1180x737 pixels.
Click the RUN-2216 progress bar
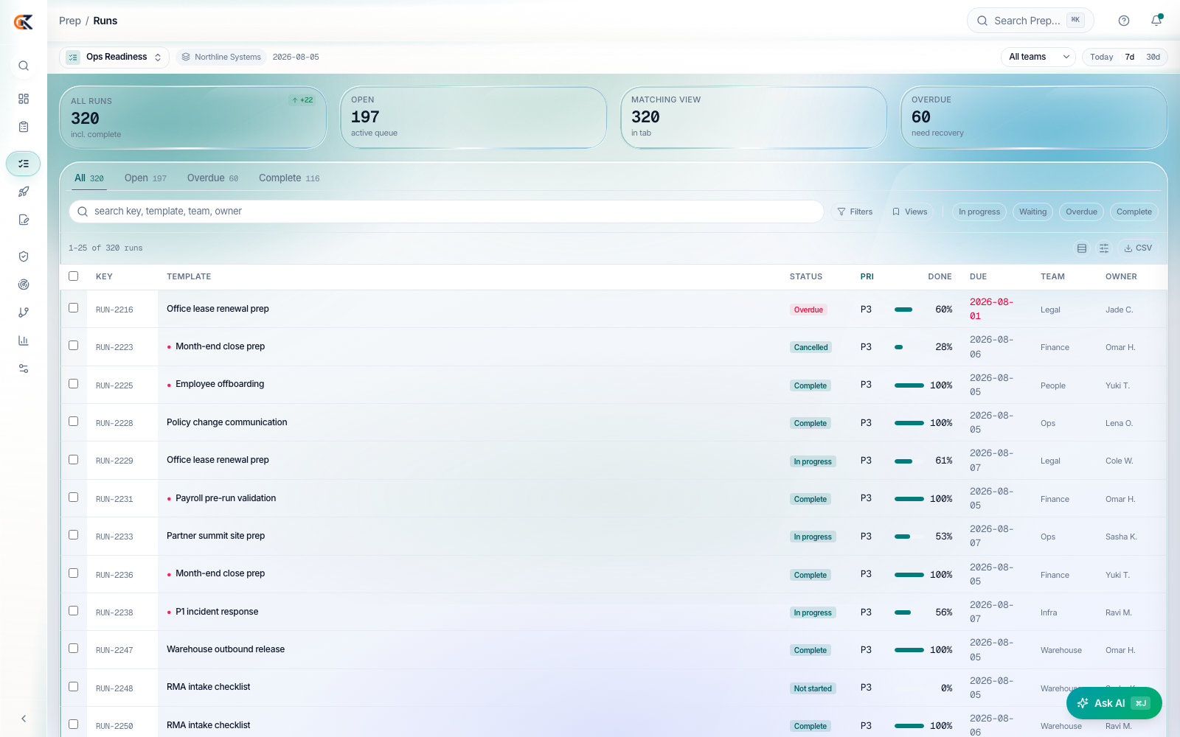pyautogui.click(x=909, y=310)
